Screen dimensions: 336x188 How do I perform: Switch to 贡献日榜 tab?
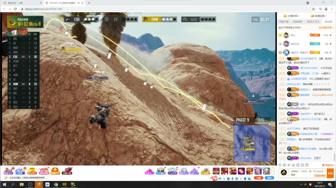[x=284, y=21]
